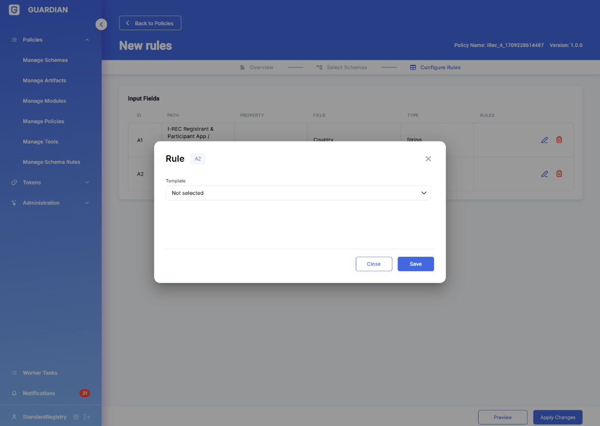600x426 pixels.
Task: Click the Guardian logo icon
Action: (14, 10)
